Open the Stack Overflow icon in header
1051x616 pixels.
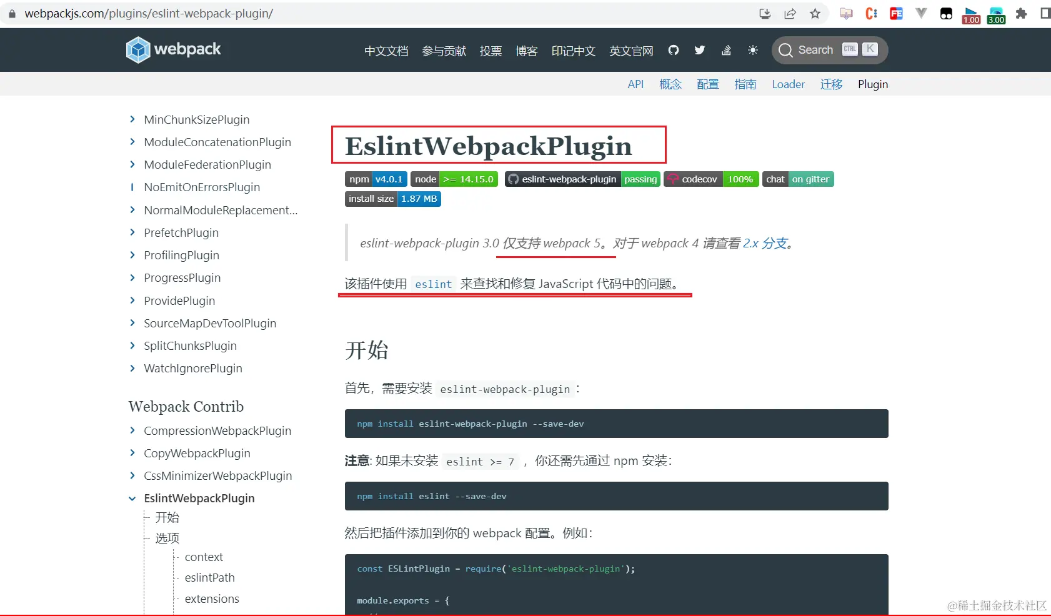tap(726, 50)
